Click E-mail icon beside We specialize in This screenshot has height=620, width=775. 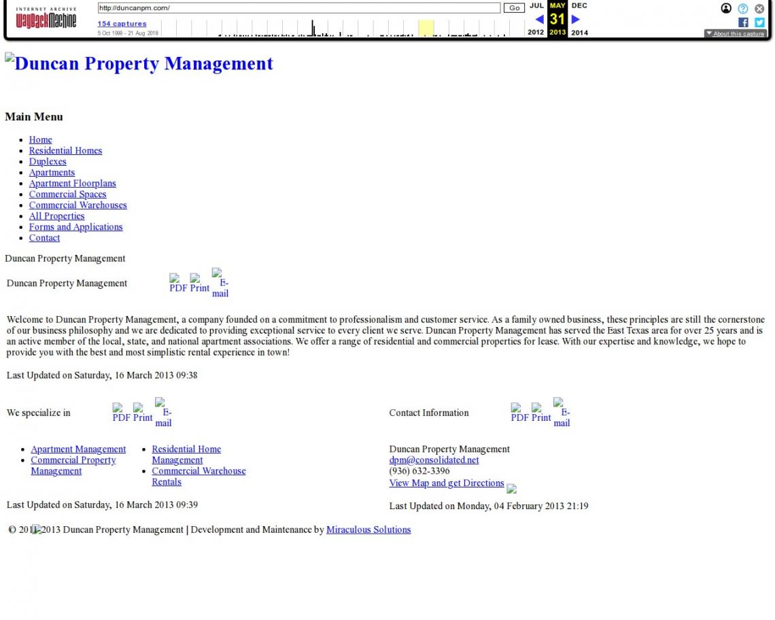(164, 413)
